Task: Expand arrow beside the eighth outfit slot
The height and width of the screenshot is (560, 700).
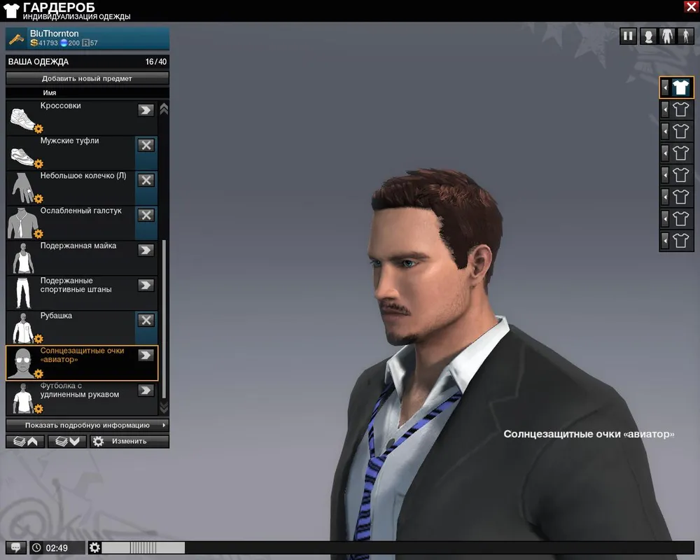Action: [x=665, y=241]
